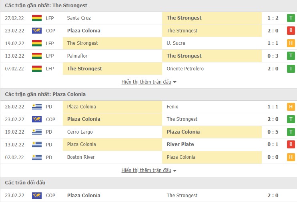
Task: Select the 'Các trận đối đầu' section header
Action: click(x=25, y=183)
